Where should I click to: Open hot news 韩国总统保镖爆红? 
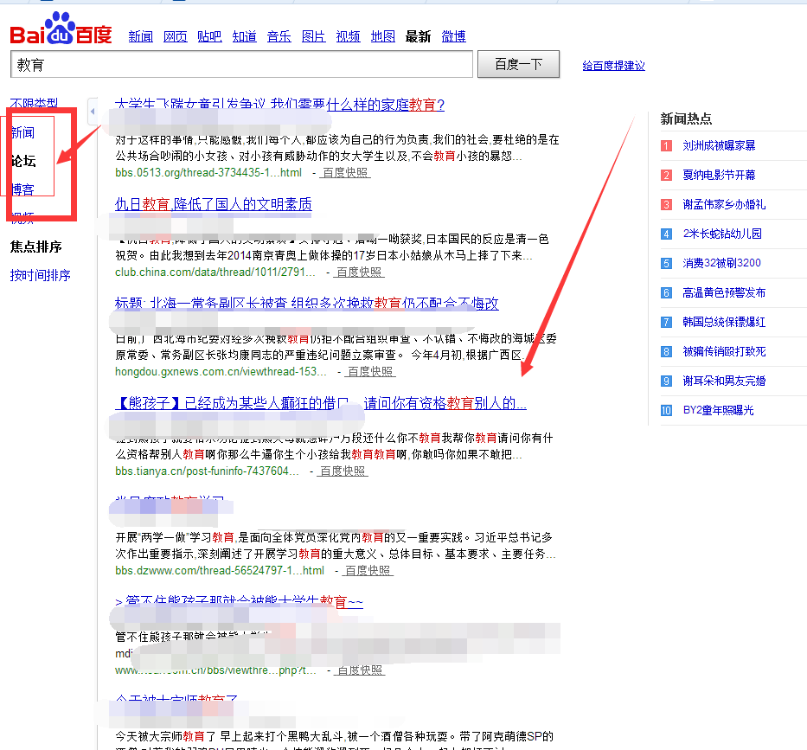pos(724,323)
